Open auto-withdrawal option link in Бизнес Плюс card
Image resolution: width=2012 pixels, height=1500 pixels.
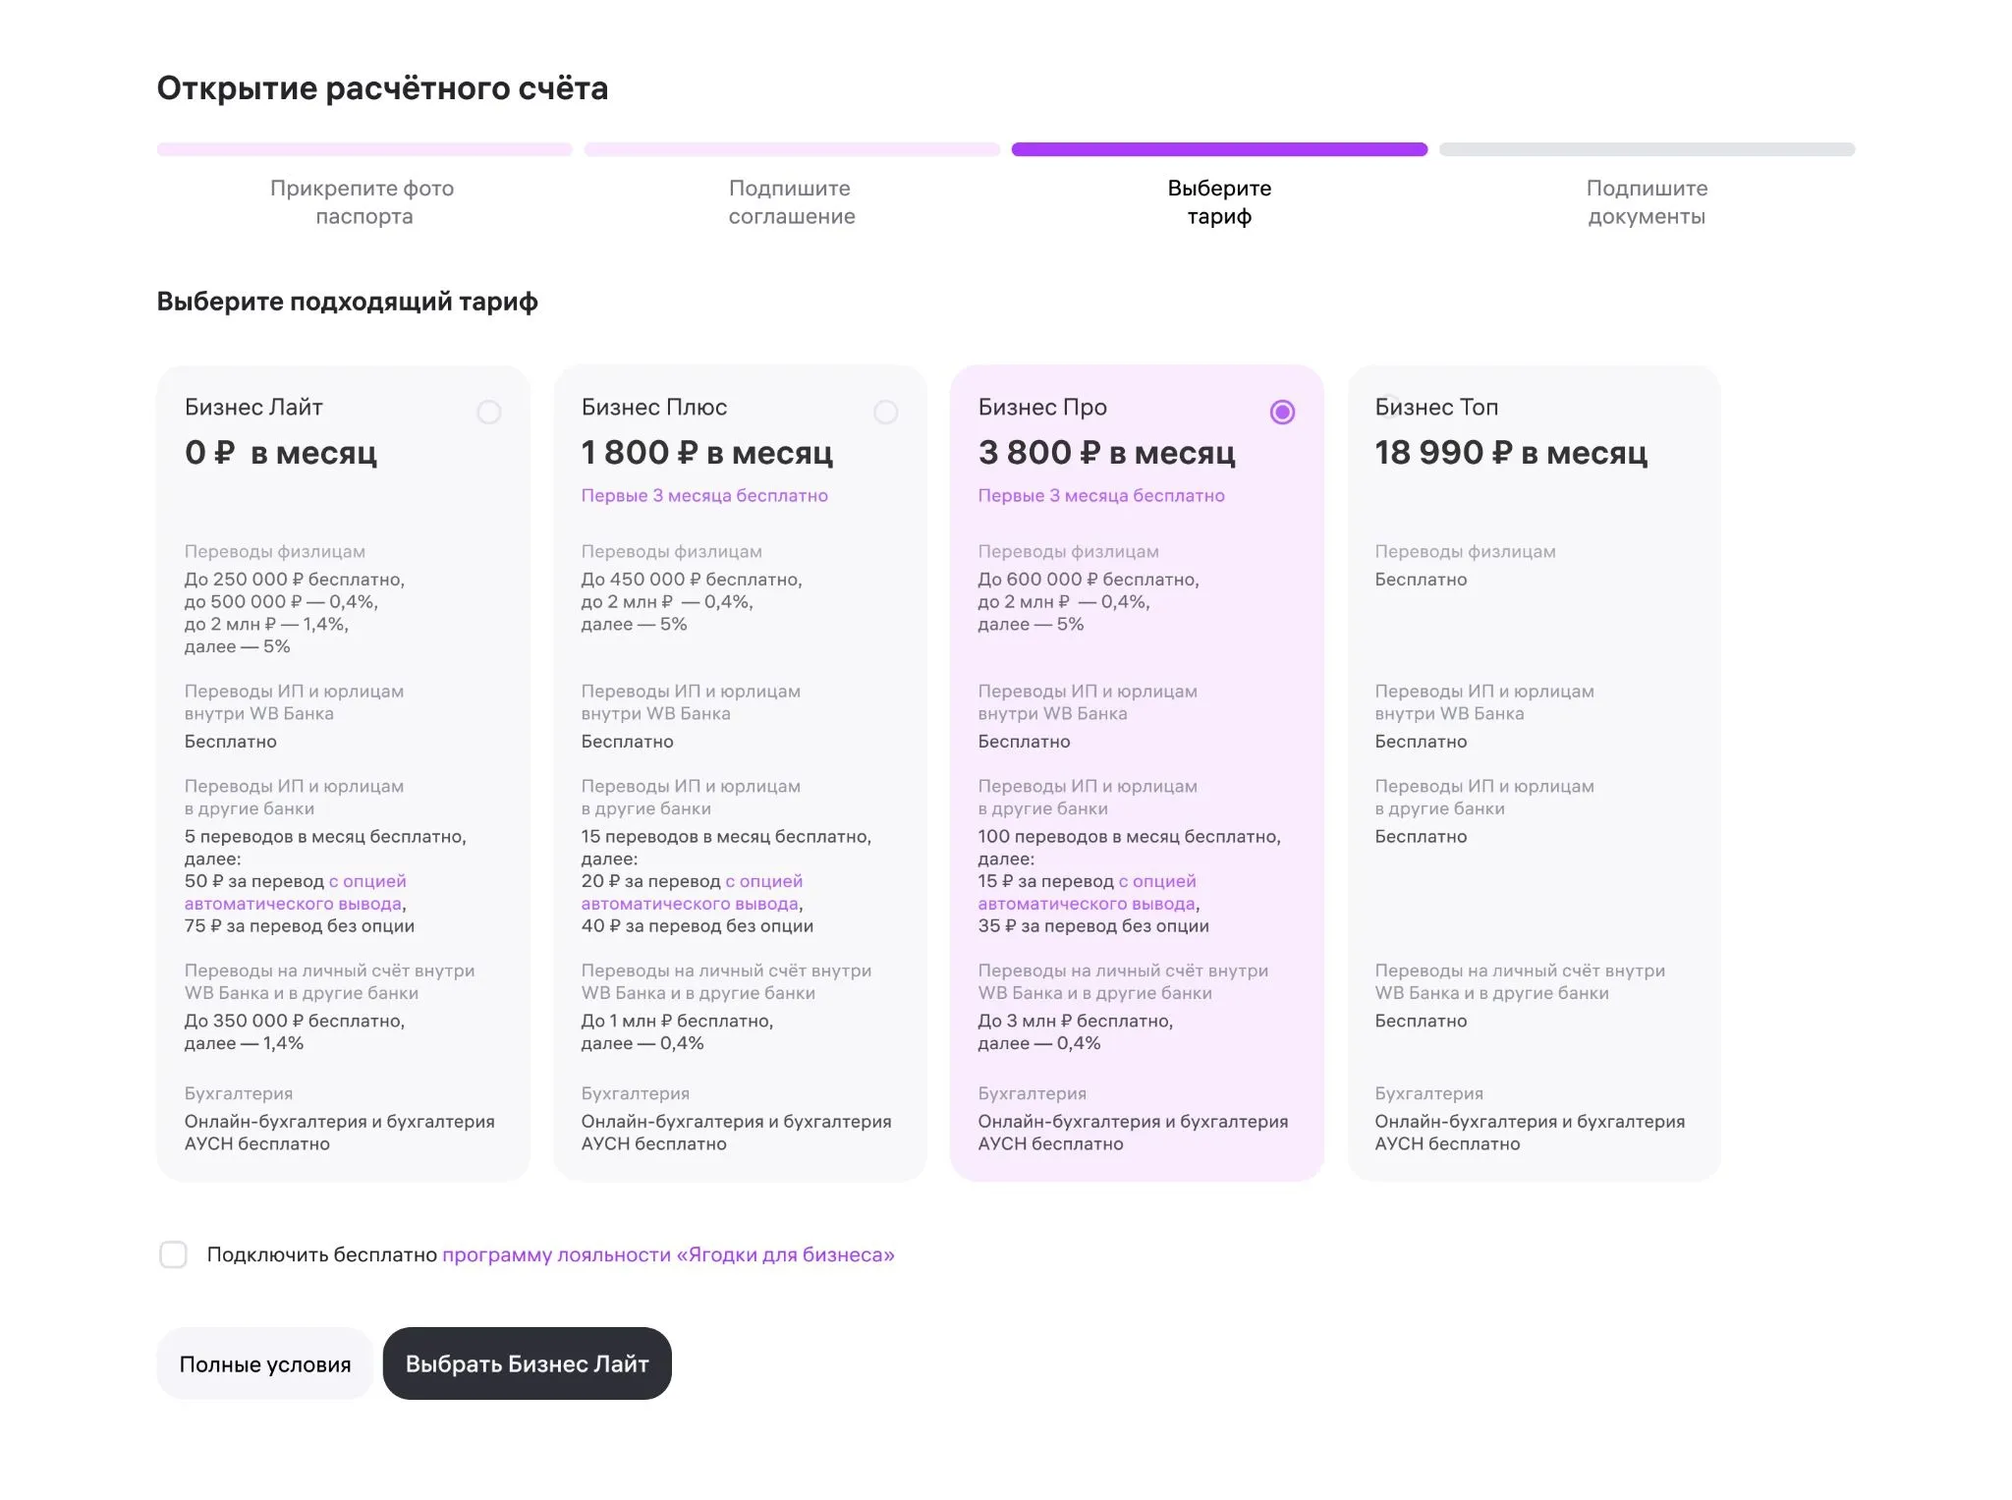[x=692, y=892]
